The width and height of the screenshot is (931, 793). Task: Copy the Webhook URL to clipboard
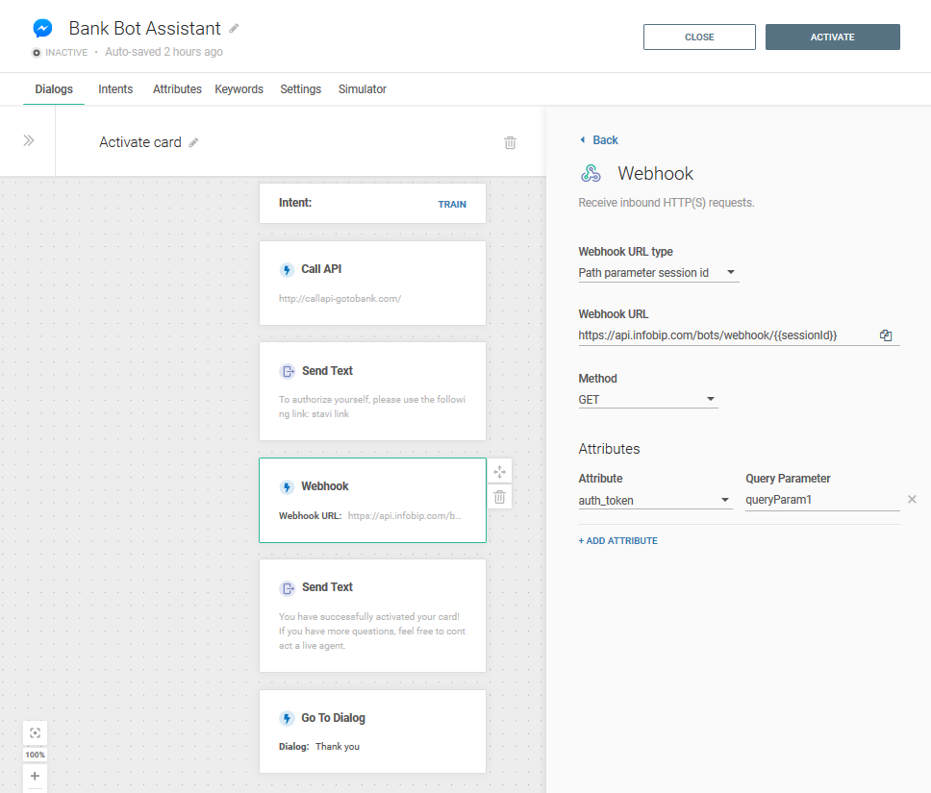tap(886, 335)
